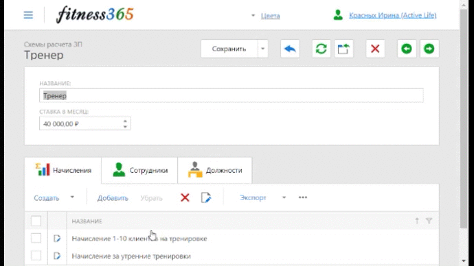Increase monthly rate with the up arrow
The image size is (474, 266).
pyautogui.click(x=125, y=121)
